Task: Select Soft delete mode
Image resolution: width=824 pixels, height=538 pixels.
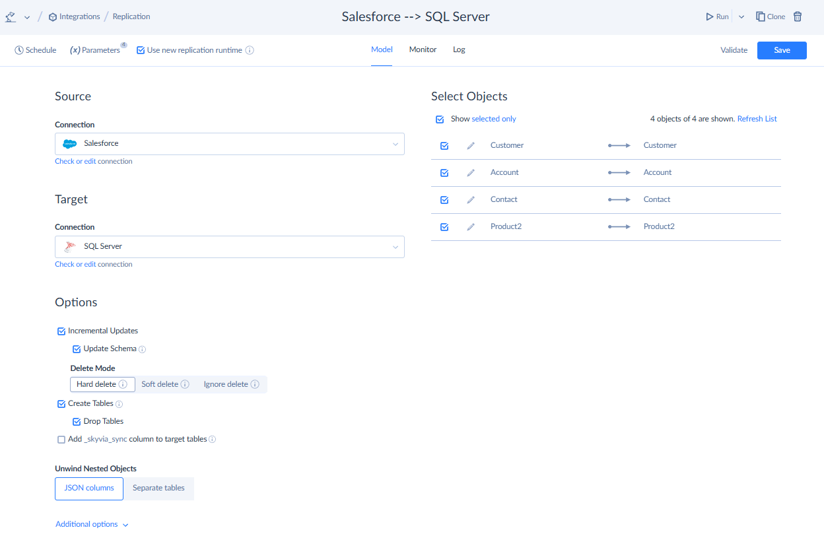Action: (160, 384)
